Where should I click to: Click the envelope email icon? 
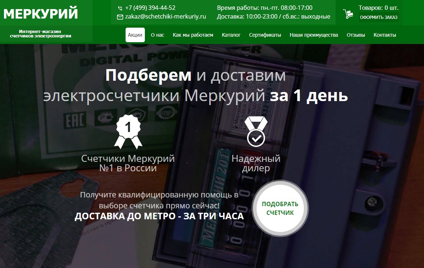(120, 17)
